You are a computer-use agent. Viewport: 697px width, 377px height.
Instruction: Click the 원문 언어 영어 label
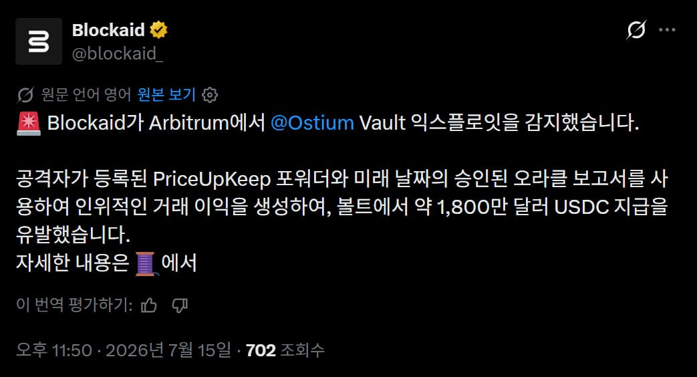86,94
